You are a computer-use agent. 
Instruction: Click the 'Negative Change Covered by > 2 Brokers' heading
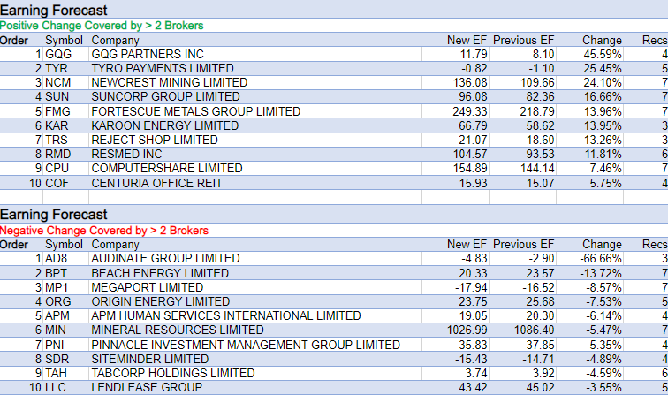click(104, 231)
